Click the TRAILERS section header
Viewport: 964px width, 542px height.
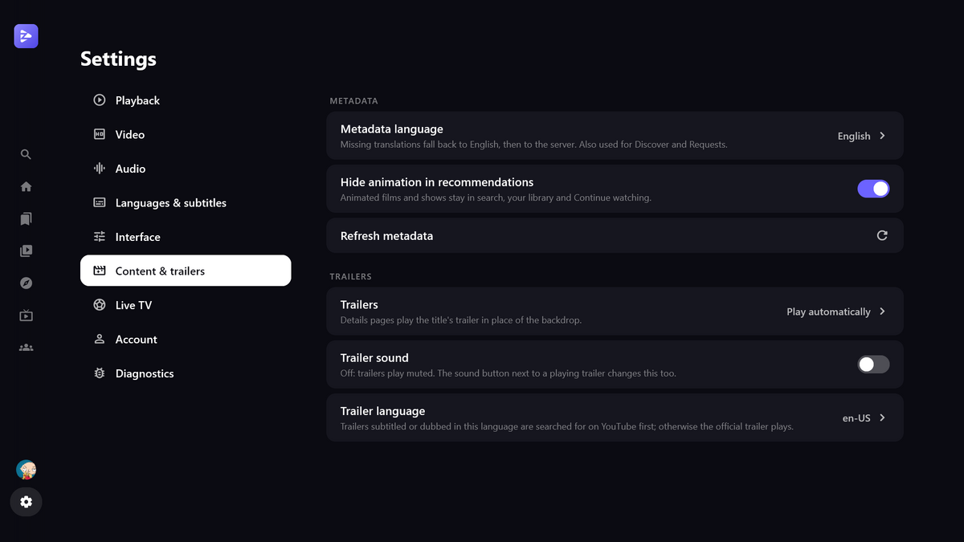click(x=350, y=276)
